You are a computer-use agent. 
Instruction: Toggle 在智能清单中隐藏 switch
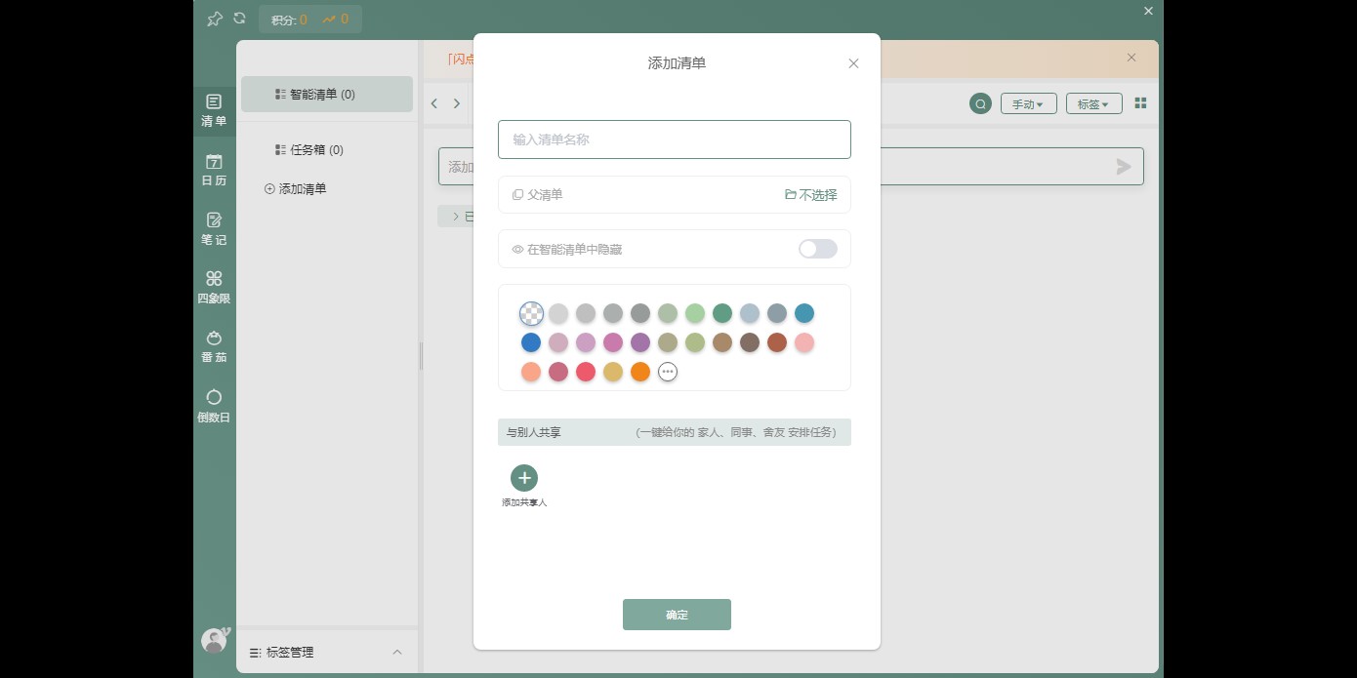tap(817, 249)
